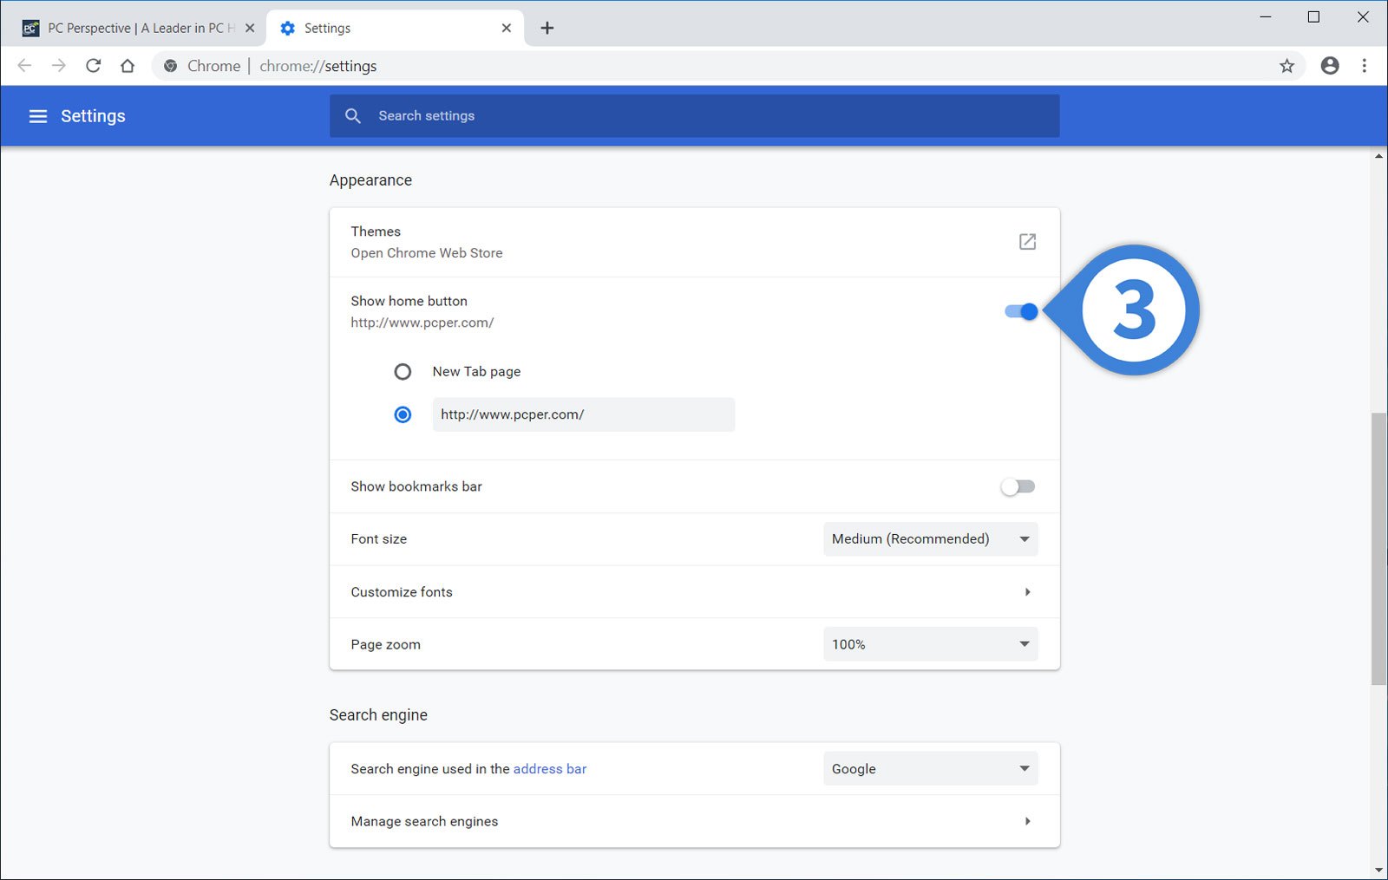Open the Page zoom dropdown
The width and height of the screenshot is (1388, 880).
click(930, 643)
